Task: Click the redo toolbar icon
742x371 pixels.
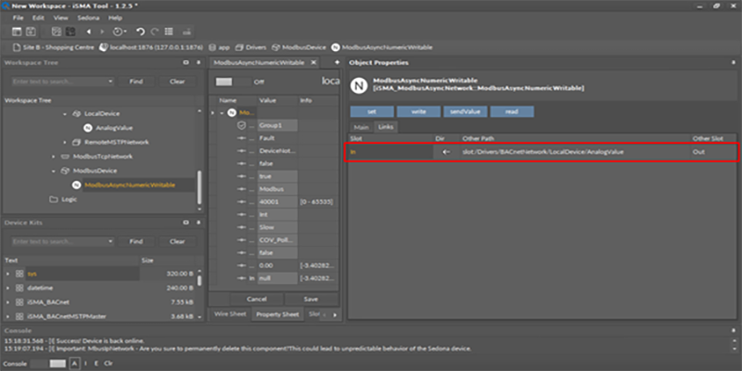Action: [x=154, y=32]
